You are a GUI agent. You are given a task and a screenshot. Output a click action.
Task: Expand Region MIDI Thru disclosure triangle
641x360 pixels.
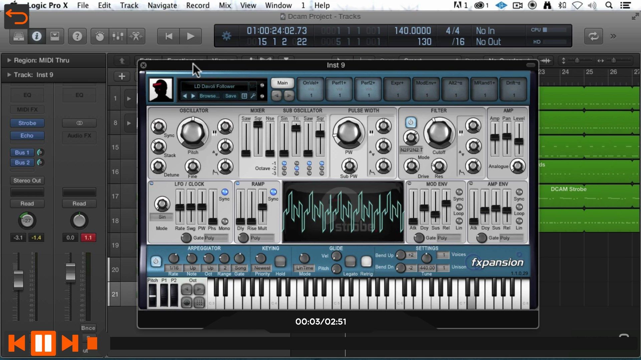point(9,60)
